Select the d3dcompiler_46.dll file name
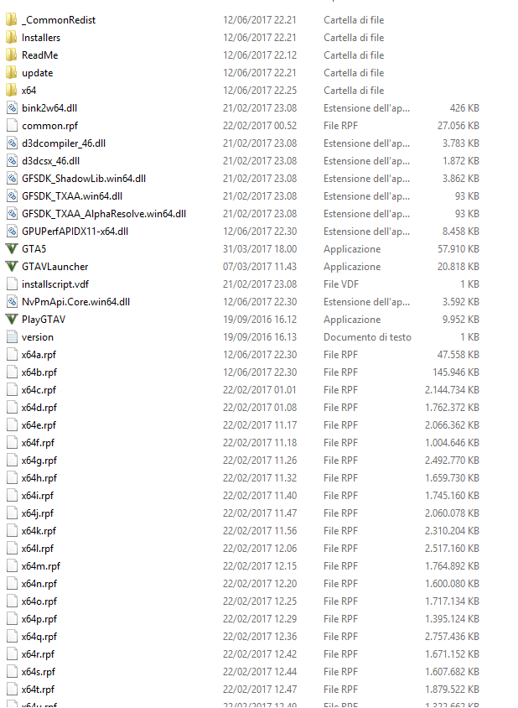 pyautogui.click(x=64, y=143)
